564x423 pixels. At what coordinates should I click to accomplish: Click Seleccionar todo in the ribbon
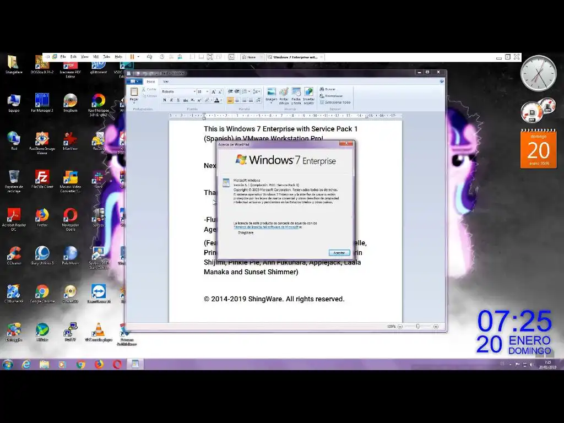click(335, 102)
